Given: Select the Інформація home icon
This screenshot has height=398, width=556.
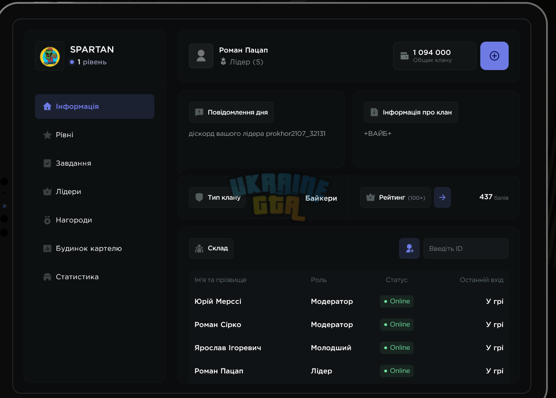Looking at the screenshot, I should (x=47, y=106).
